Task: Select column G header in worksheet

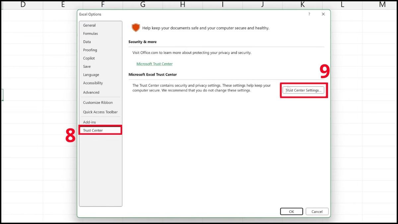Action: point(143,5)
